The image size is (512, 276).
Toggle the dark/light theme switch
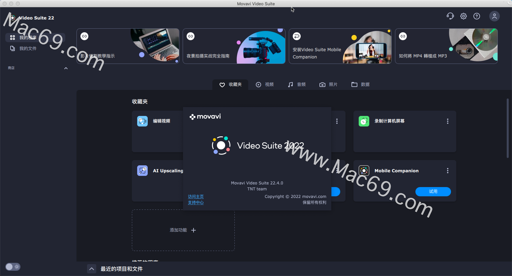[13, 267]
